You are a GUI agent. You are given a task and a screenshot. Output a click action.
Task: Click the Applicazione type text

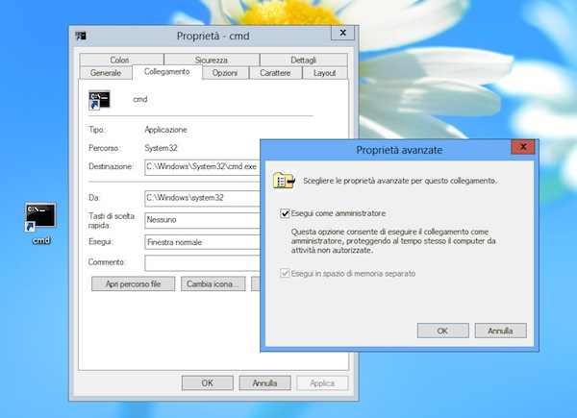coord(165,130)
